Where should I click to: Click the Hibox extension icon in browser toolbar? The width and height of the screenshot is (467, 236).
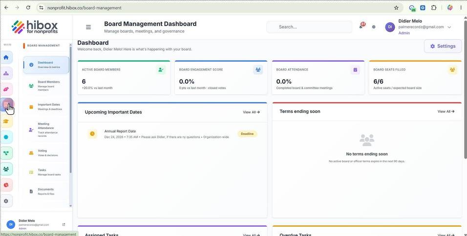[450, 8]
